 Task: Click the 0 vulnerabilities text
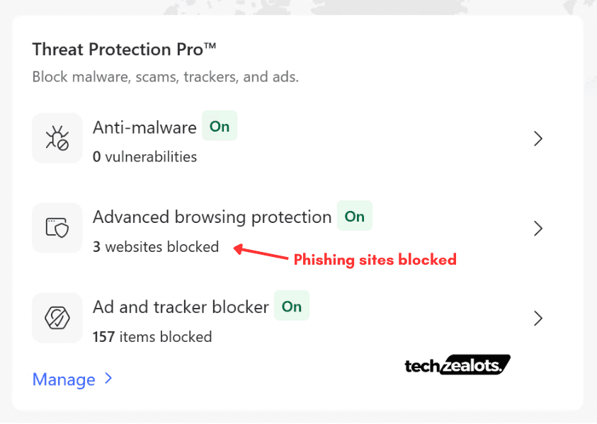click(144, 156)
